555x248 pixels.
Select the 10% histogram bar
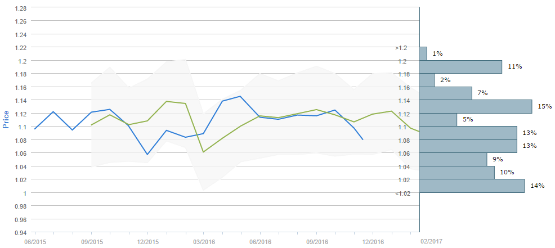coord(456,172)
